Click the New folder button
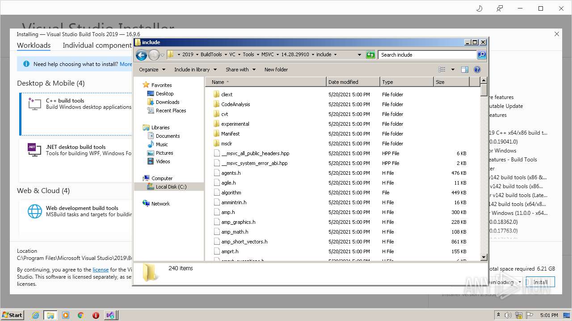The width and height of the screenshot is (572, 321). click(276, 70)
